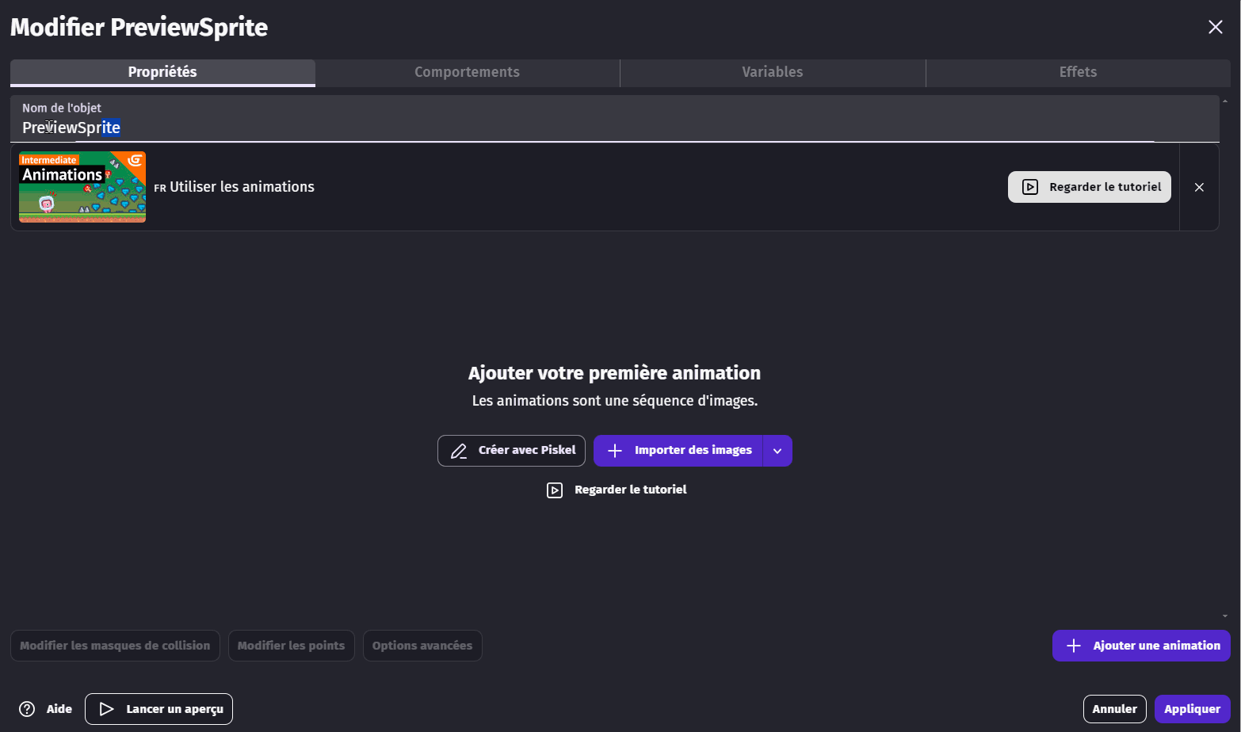Click the Options avancées button

[422, 646]
